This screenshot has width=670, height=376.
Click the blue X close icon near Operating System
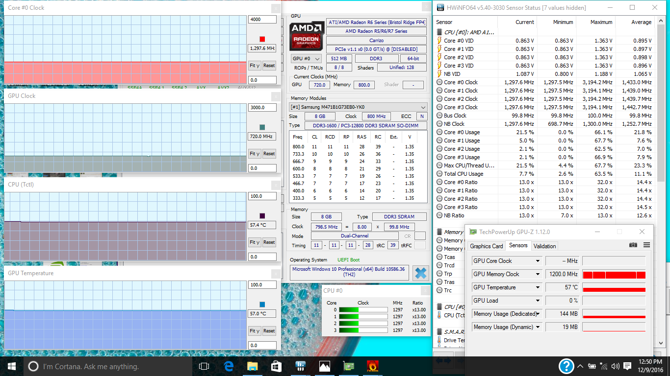(420, 273)
